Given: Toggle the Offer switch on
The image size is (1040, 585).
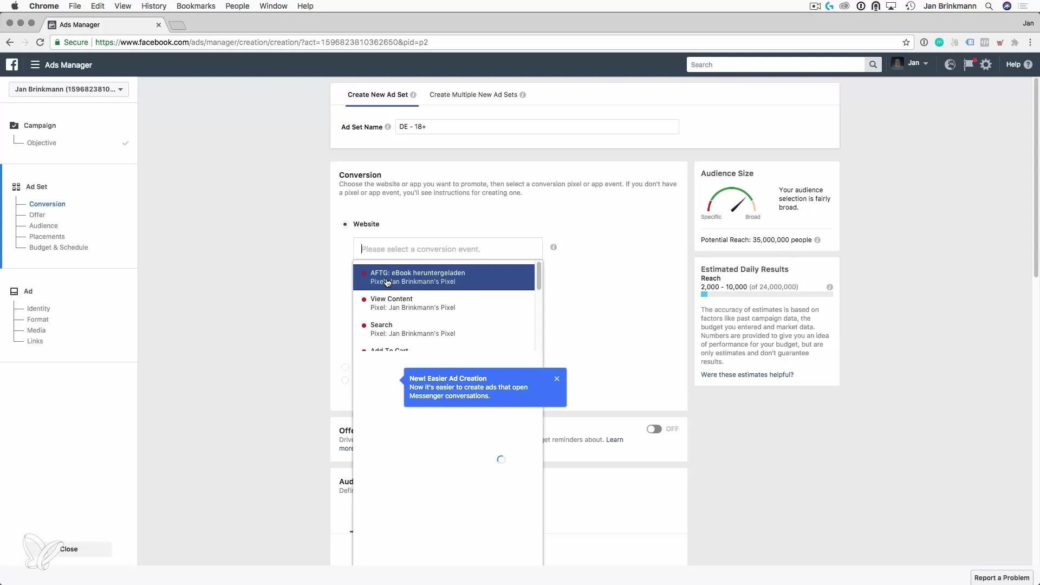Looking at the screenshot, I should pos(654,429).
